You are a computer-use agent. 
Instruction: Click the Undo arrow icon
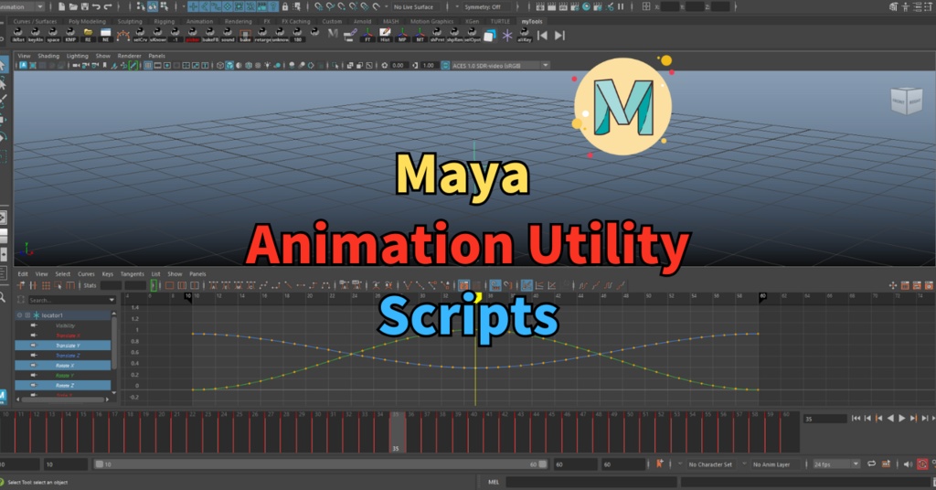coord(96,6)
